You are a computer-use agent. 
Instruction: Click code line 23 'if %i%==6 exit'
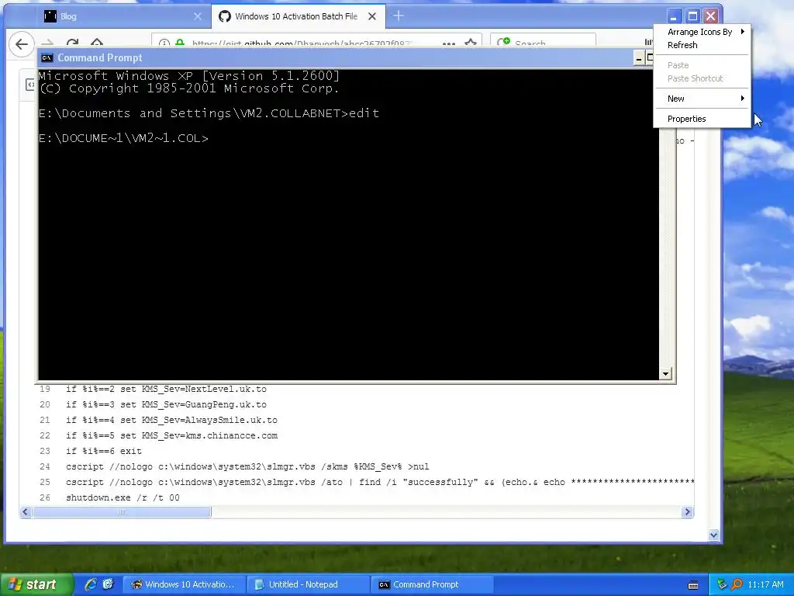pyautogui.click(x=104, y=451)
